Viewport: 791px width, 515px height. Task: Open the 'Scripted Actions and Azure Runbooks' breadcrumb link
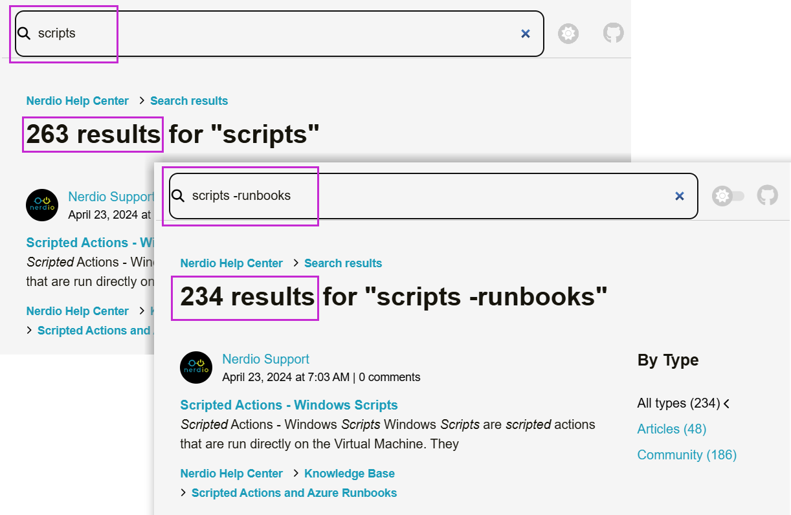[295, 493]
